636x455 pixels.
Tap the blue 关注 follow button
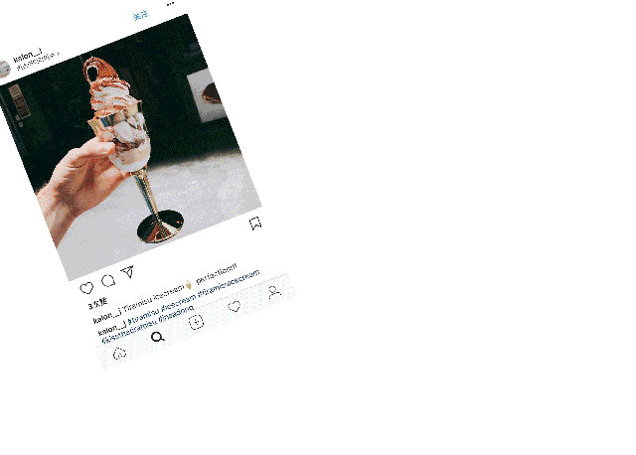[x=141, y=16]
